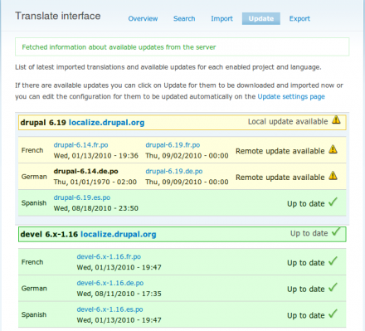365x331 pixels.
Task: Click checkmark icon in devel French row
Action: click(333, 261)
